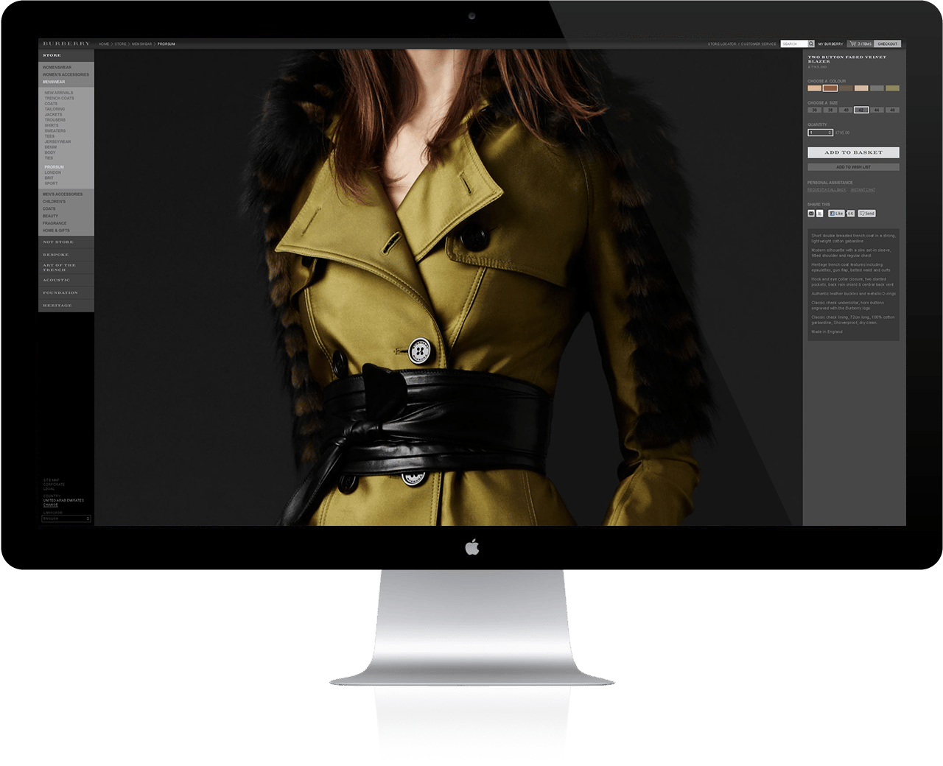Click the Add to Wish List button
The width and height of the screenshot is (943, 766).
pos(853,167)
